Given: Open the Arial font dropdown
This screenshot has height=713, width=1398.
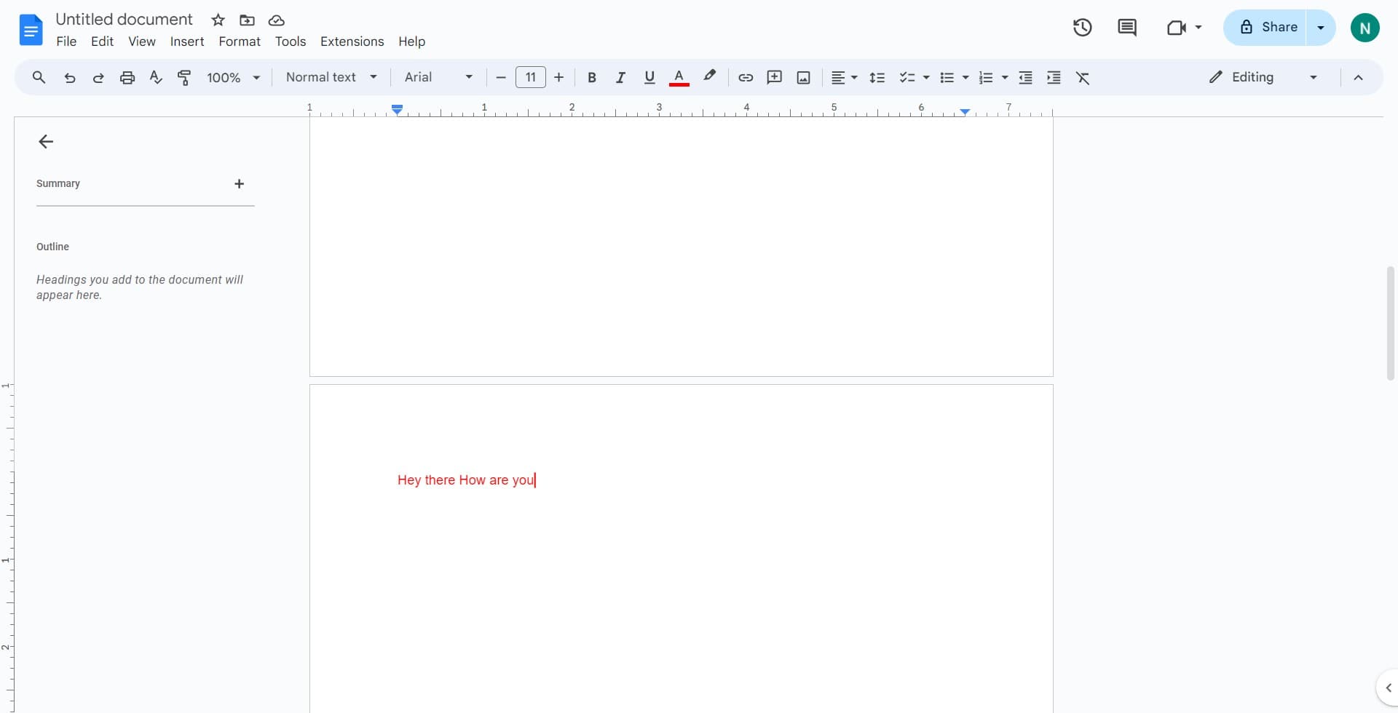Looking at the screenshot, I should (x=437, y=76).
